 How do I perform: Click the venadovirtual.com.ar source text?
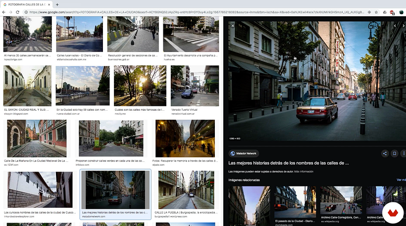tap(183, 114)
